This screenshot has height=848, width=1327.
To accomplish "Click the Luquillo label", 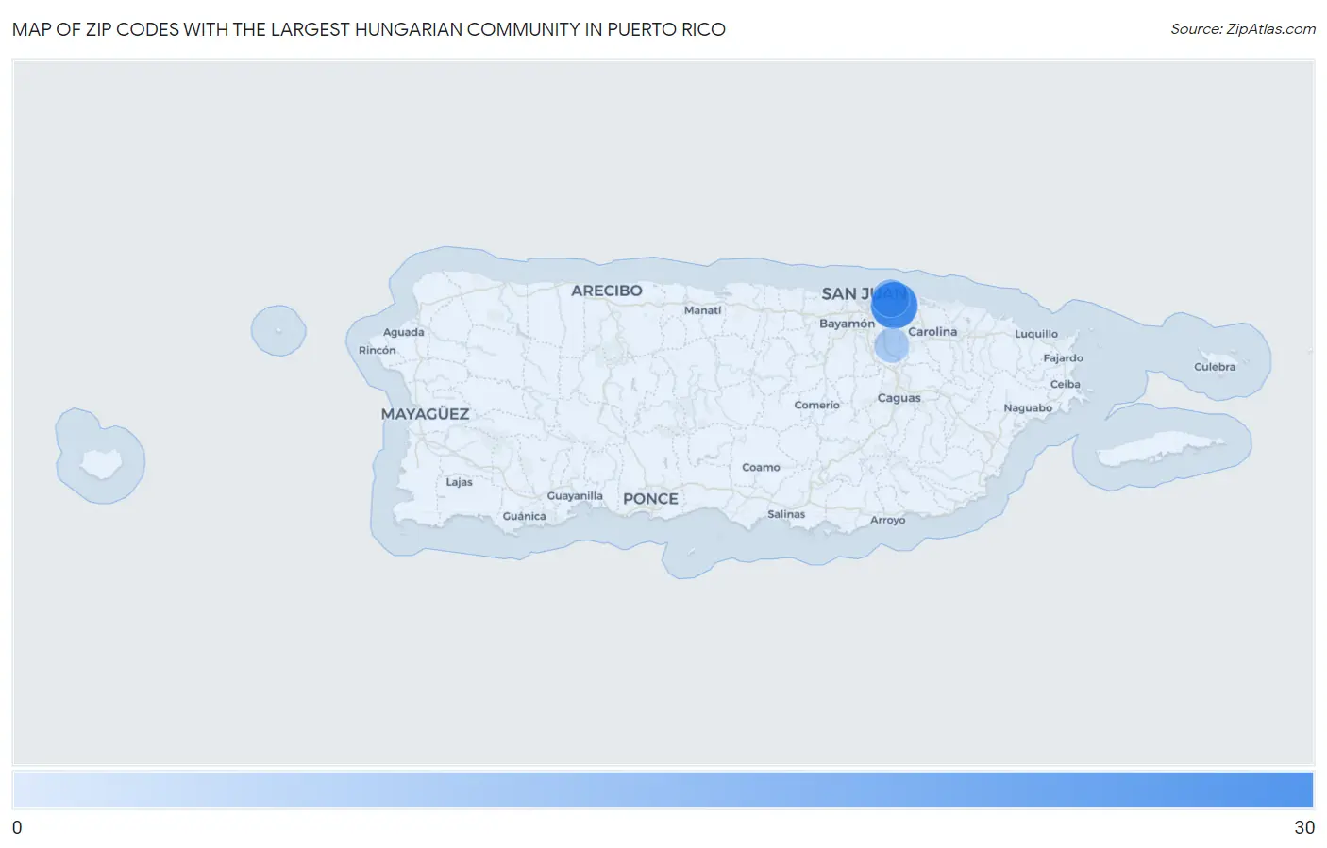I will point(1036,334).
